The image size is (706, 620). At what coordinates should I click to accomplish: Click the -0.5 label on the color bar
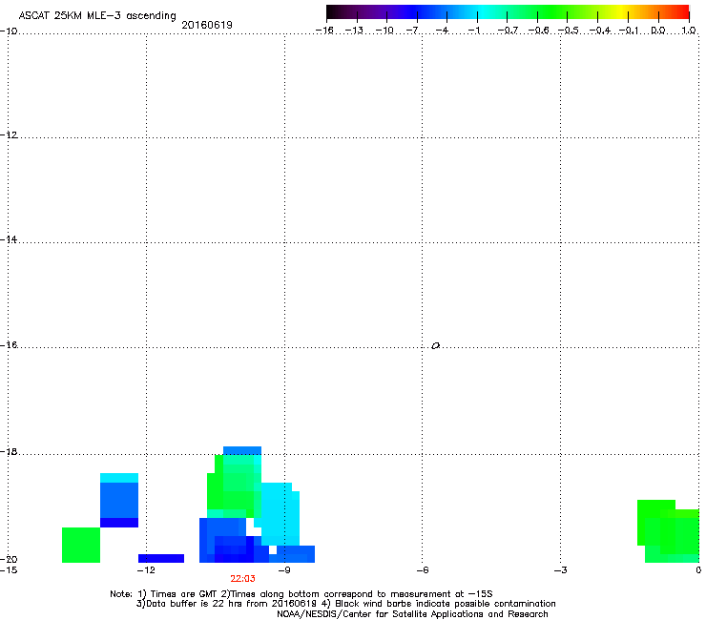pyautogui.click(x=569, y=31)
